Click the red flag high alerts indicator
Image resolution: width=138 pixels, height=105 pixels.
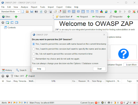click(9, 103)
